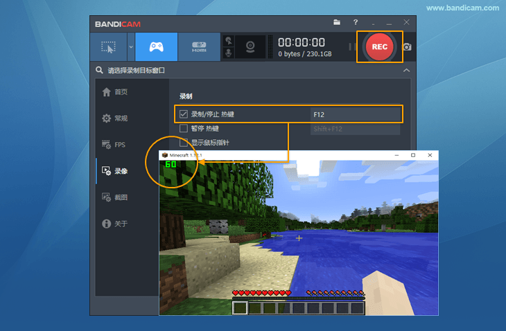Screen dimensions: 506x331
Task: Switch to HDMI device recording mode
Action: 199,47
